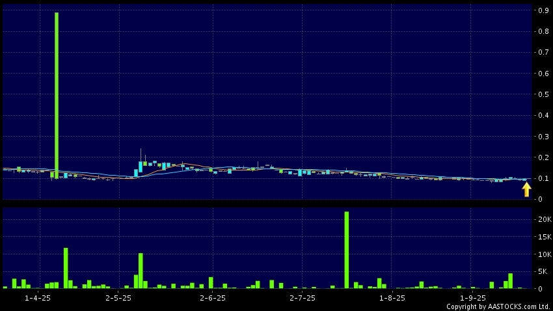Click the 15K volume axis label
This screenshot has width=553, height=311.
[545, 237]
